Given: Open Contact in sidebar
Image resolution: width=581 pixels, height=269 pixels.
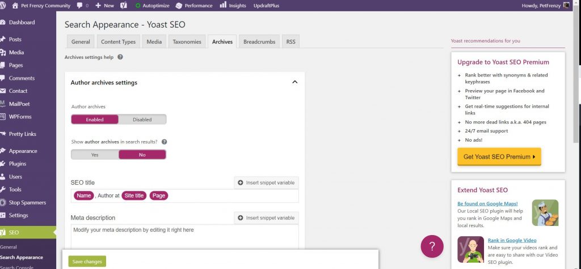Looking at the screenshot, I should click(x=18, y=91).
